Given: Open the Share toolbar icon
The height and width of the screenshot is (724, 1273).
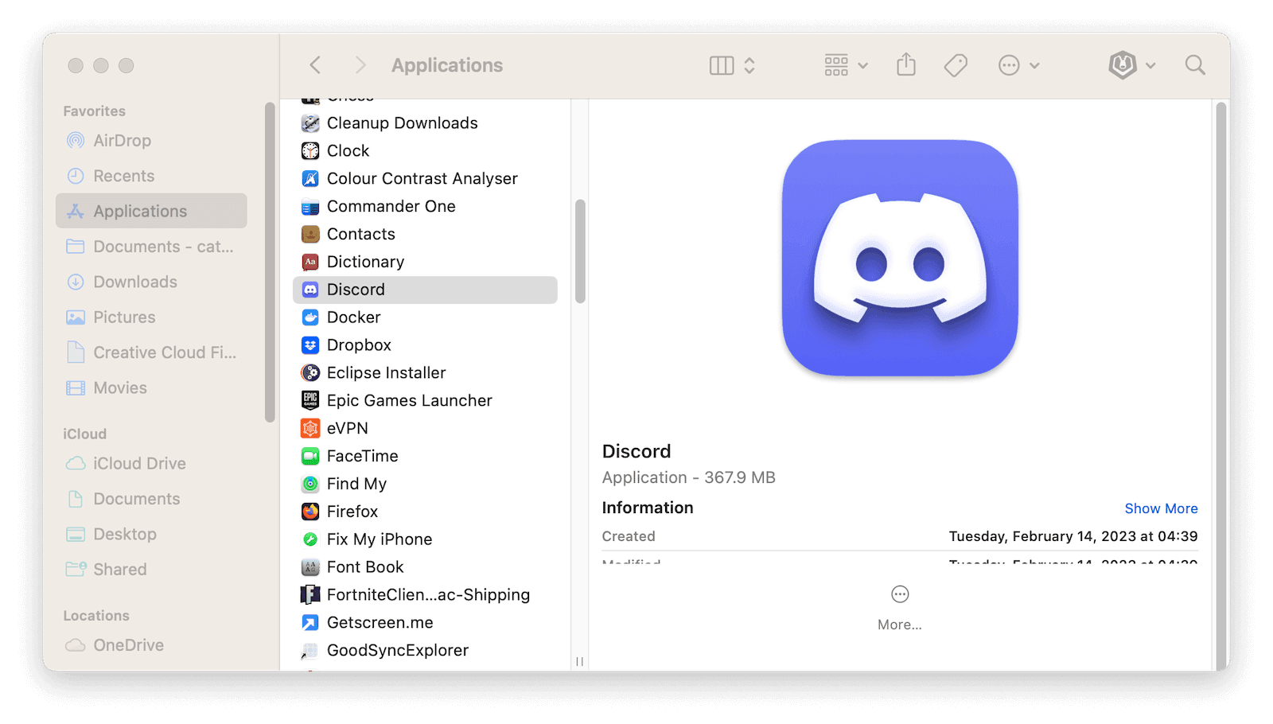Looking at the screenshot, I should 906,65.
